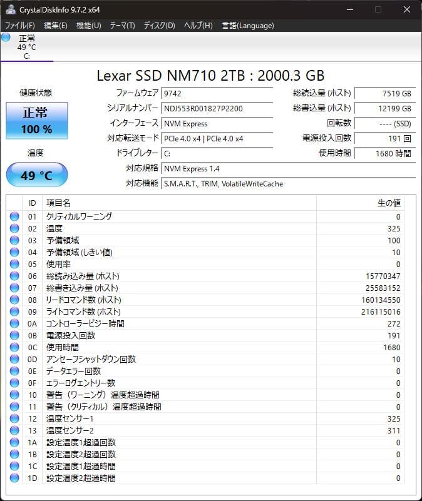Click status orb for row 03 予備領域
The width and height of the screenshot is (422, 501).
[14, 240]
